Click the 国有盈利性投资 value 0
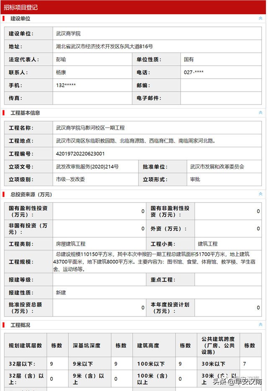Image resolution: width=268 pixels, height=391 pixels. 143,211
